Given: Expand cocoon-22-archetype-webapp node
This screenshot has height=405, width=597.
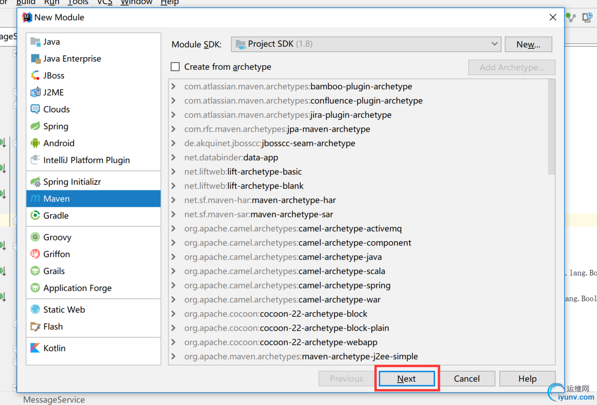Looking at the screenshot, I should [174, 342].
